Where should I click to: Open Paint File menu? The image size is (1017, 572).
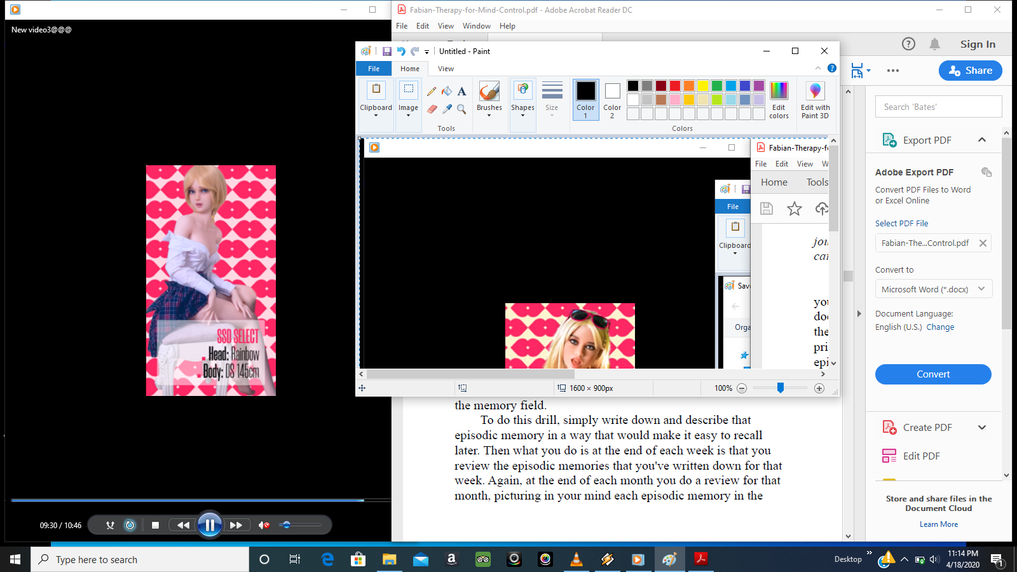click(x=374, y=69)
